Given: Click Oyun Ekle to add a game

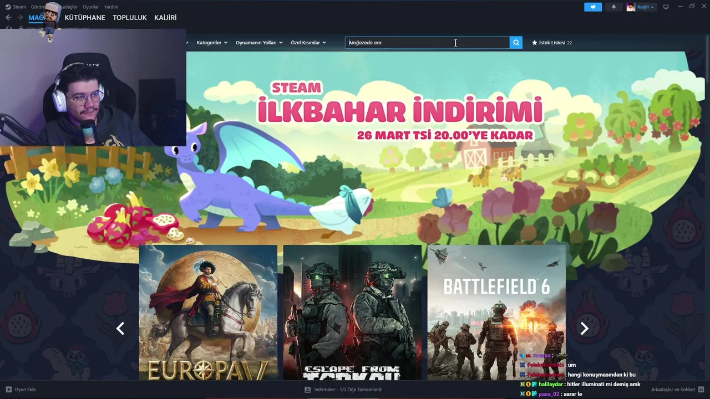Looking at the screenshot, I should click(x=25, y=390).
